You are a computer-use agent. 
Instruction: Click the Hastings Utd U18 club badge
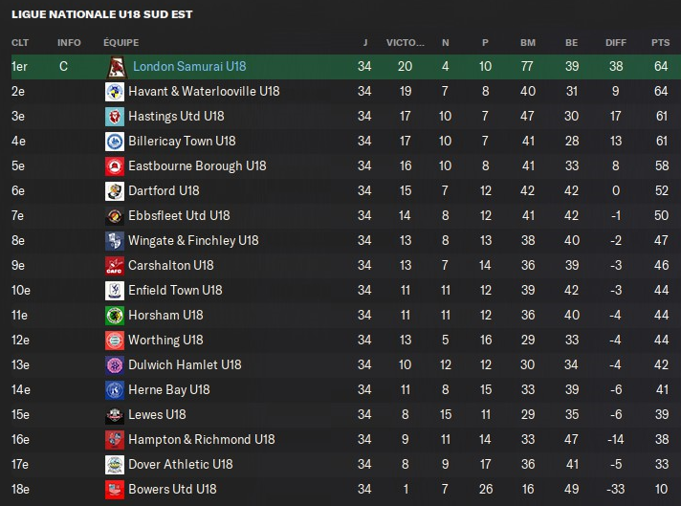pos(114,117)
